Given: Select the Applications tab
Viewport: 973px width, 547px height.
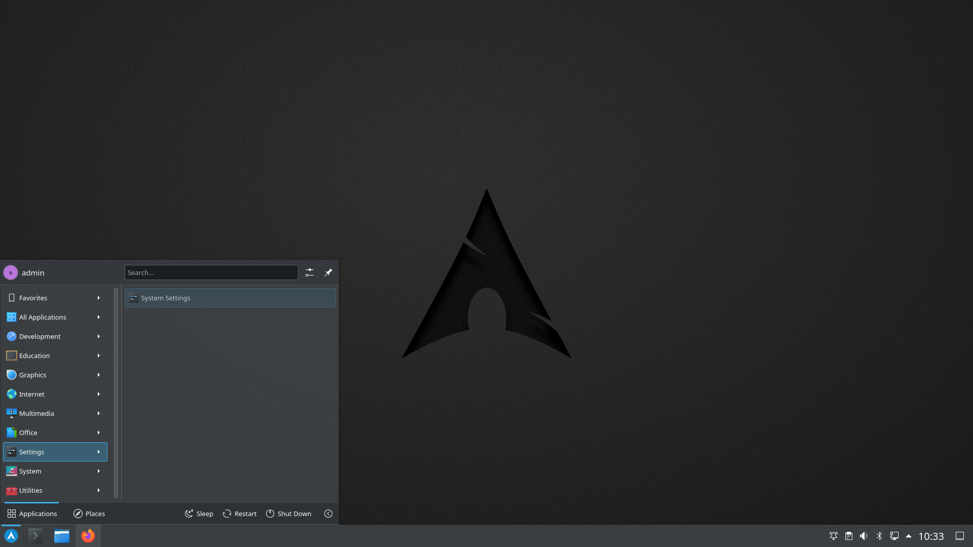Looking at the screenshot, I should (32, 514).
